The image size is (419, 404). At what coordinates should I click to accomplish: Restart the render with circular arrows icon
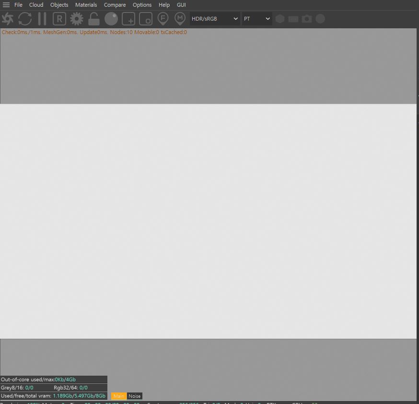click(x=25, y=19)
